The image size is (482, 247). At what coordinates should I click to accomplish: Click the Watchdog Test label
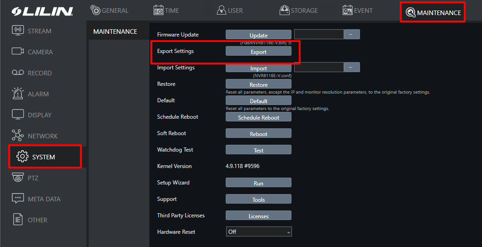[x=175, y=150]
